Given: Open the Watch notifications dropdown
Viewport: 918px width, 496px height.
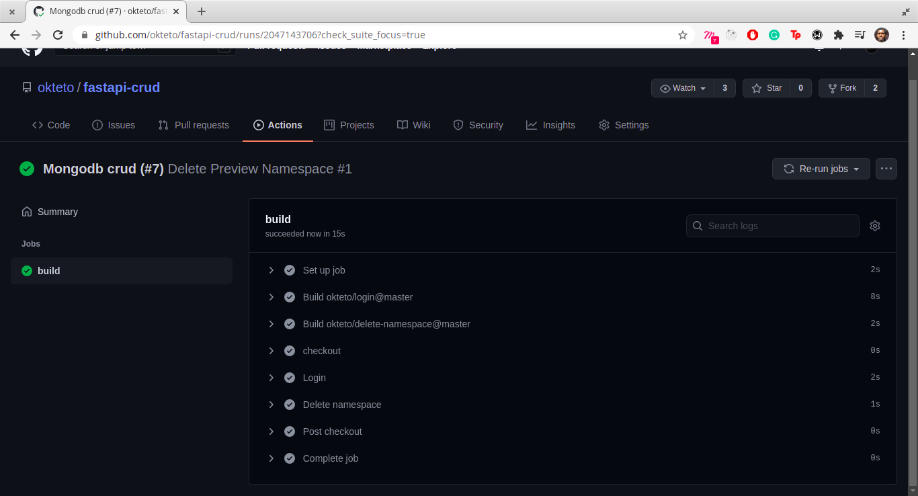Looking at the screenshot, I should click(x=682, y=88).
